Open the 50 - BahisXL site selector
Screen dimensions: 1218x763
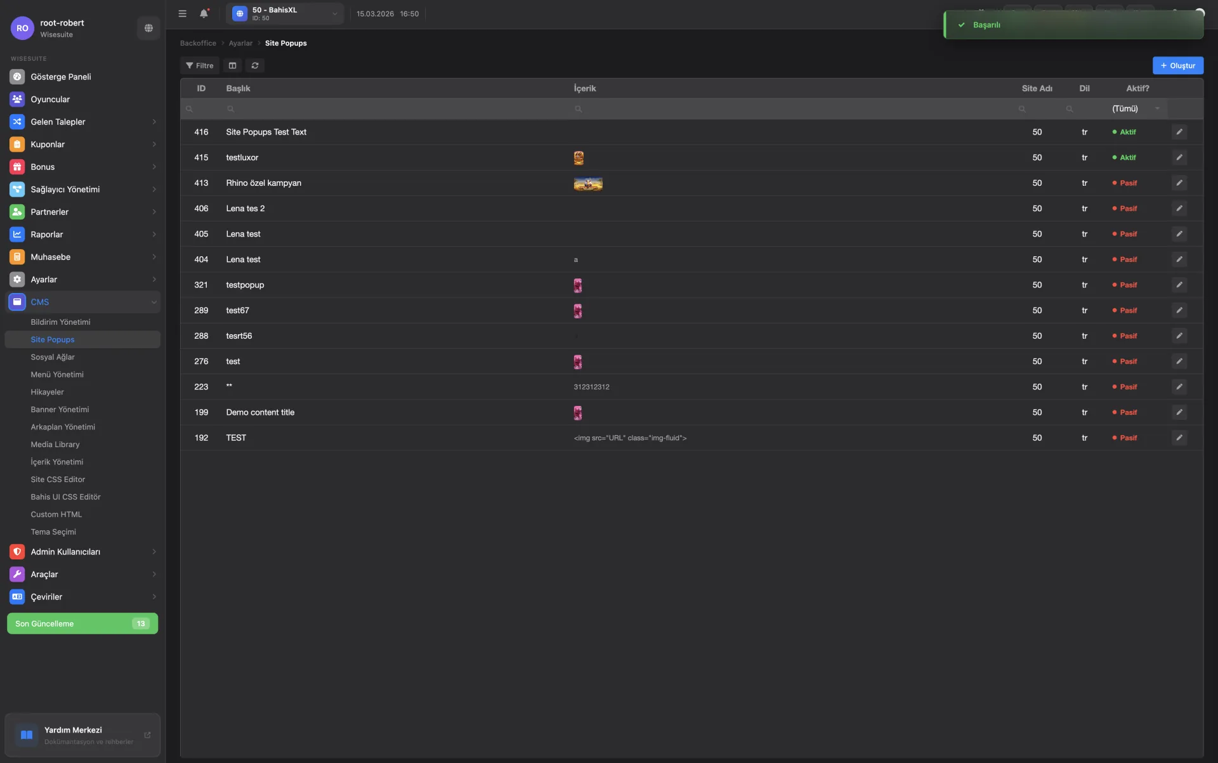(285, 13)
